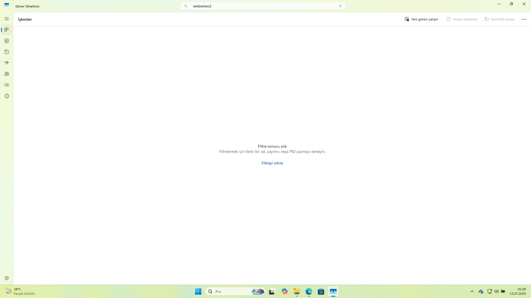Click the webwiew2 search field
The width and height of the screenshot is (531, 298).
point(263,6)
